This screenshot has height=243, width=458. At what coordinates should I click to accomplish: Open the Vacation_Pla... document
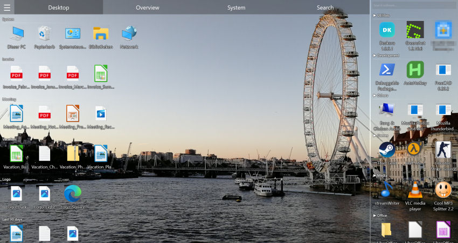[101, 158]
